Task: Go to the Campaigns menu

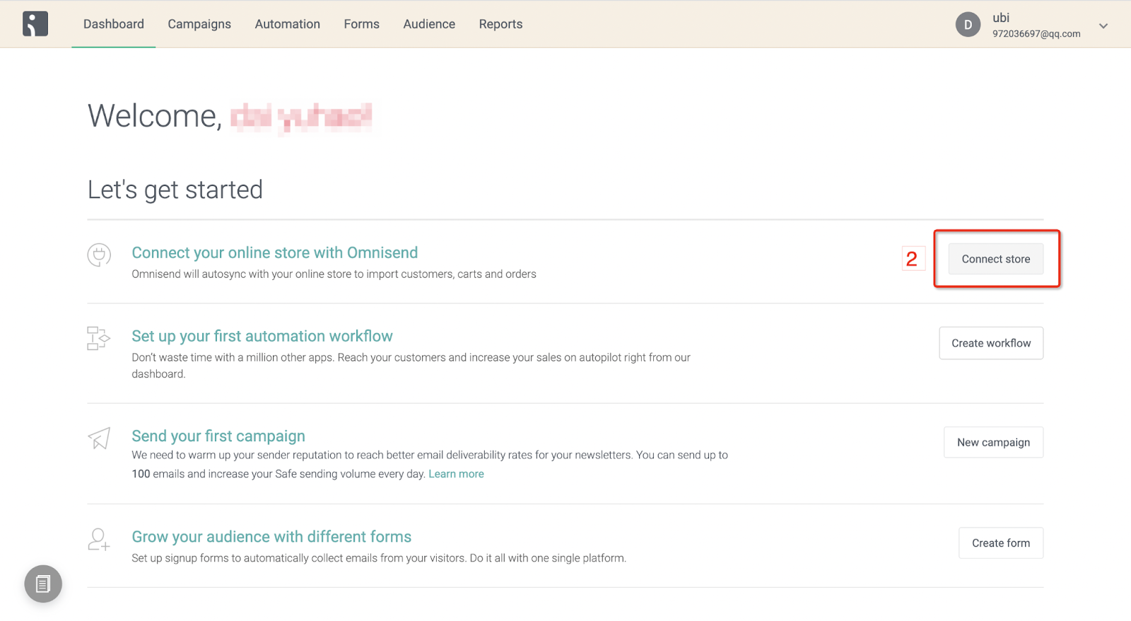Action: coord(199,24)
